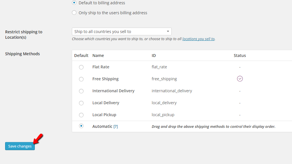Image resolution: width=292 pixels, height=164 pixels.
Task: Open the Automatic option's [?] help icon
Action: point(116,126)
